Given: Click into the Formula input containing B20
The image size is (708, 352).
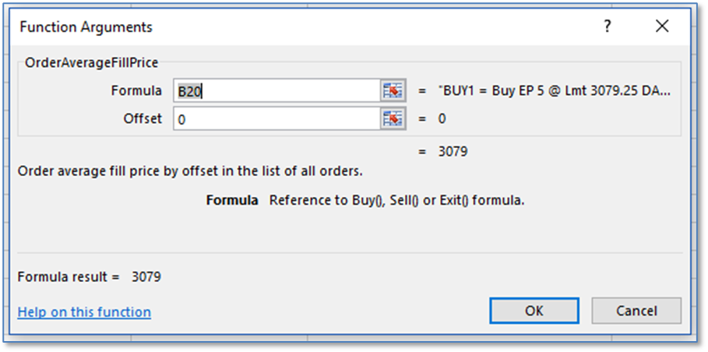Looking at the screenshot, I should (277, 90).
